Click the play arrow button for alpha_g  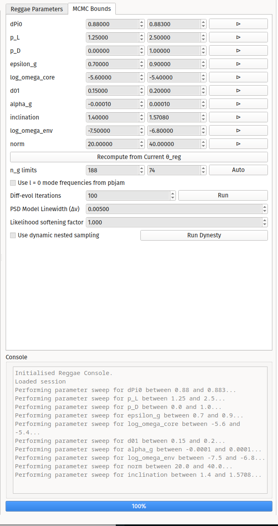[x=238, y=104]
